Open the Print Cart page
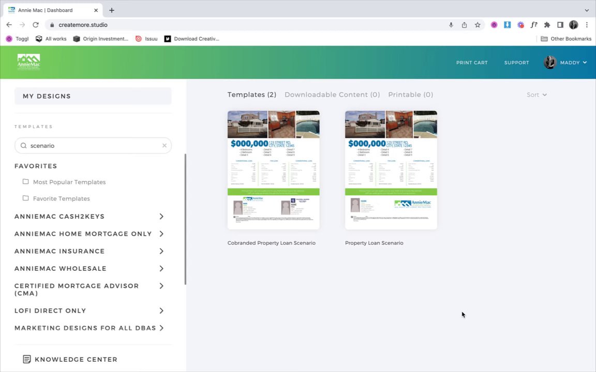596x372 pixels. pyautogui.click(x=472, y=63)
